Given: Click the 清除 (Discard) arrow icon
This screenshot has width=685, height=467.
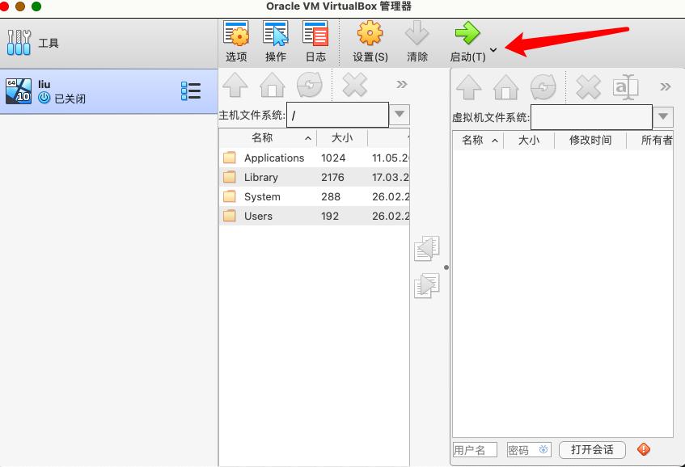Looking at the screenshot, I should (x=416, y=33).
